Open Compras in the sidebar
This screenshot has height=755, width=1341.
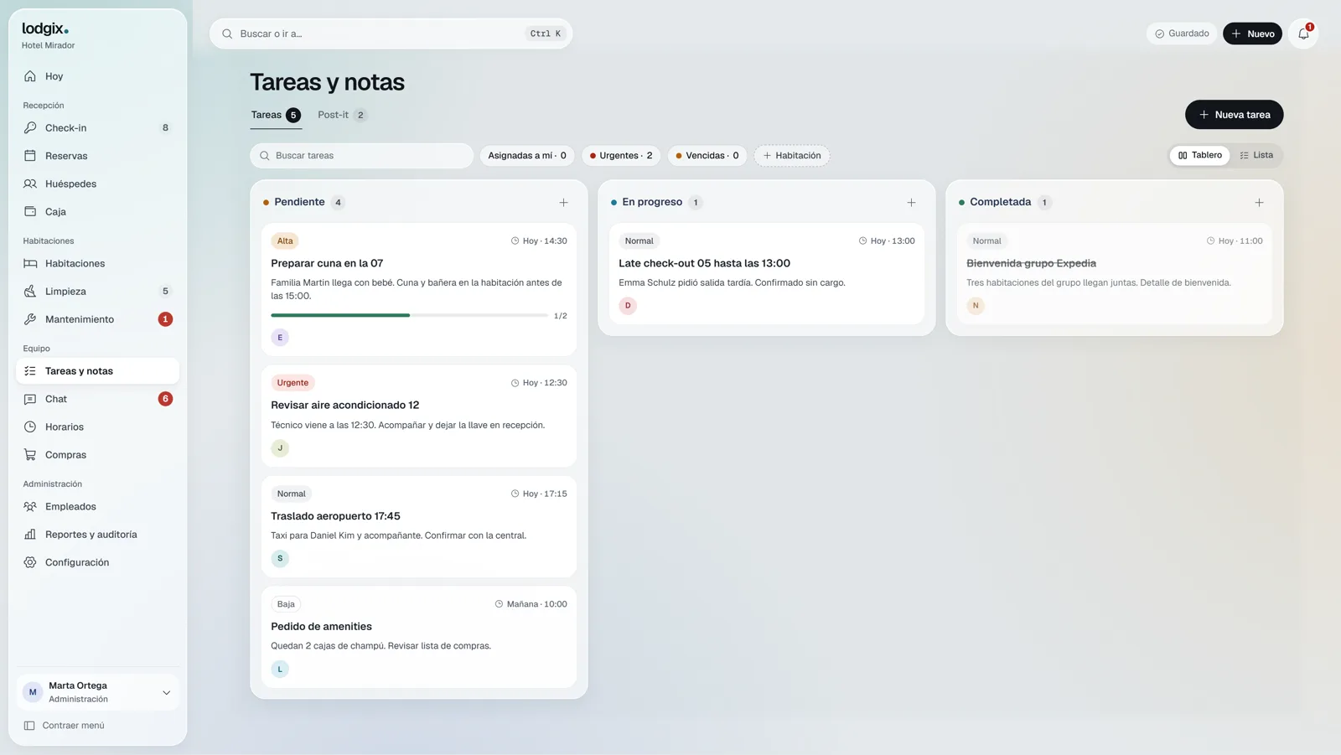[x=97, y=455]
